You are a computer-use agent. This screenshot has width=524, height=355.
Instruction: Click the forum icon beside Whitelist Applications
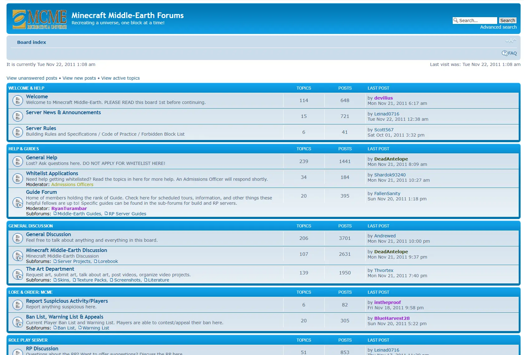click(x=18, y=178)
